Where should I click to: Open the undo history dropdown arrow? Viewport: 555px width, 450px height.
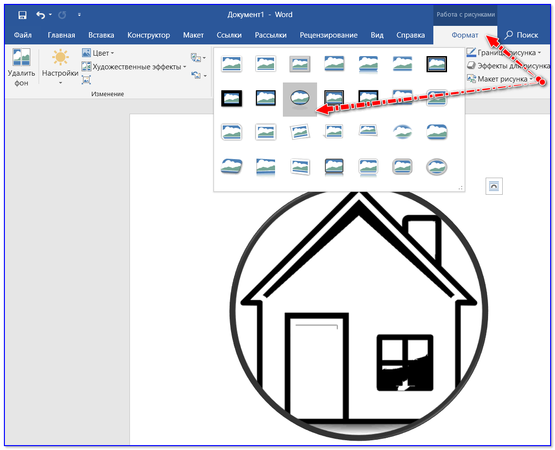(x=50, y=15)
